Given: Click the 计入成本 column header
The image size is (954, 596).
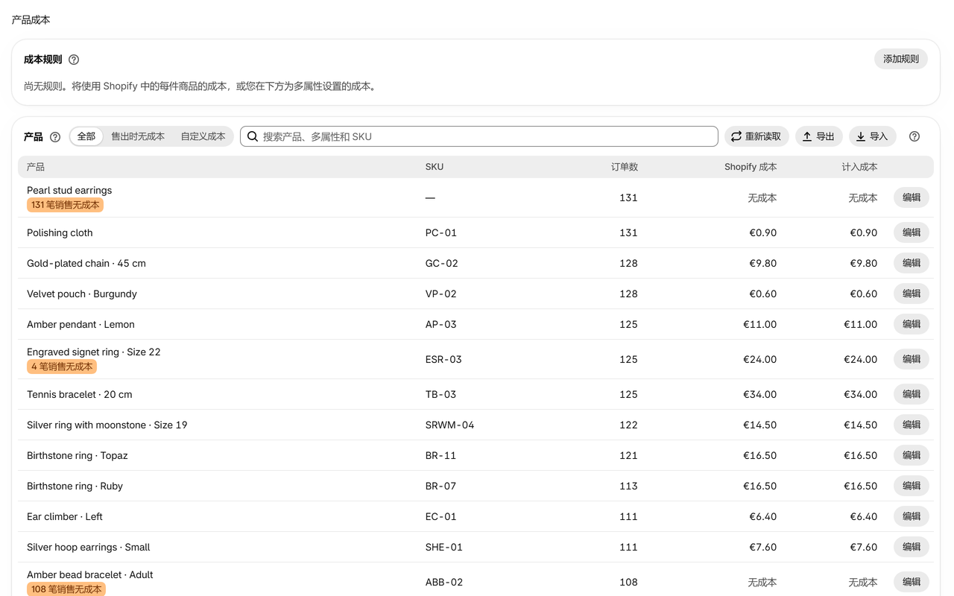Looking at the screenshot, I should click(x=859, y=167).
